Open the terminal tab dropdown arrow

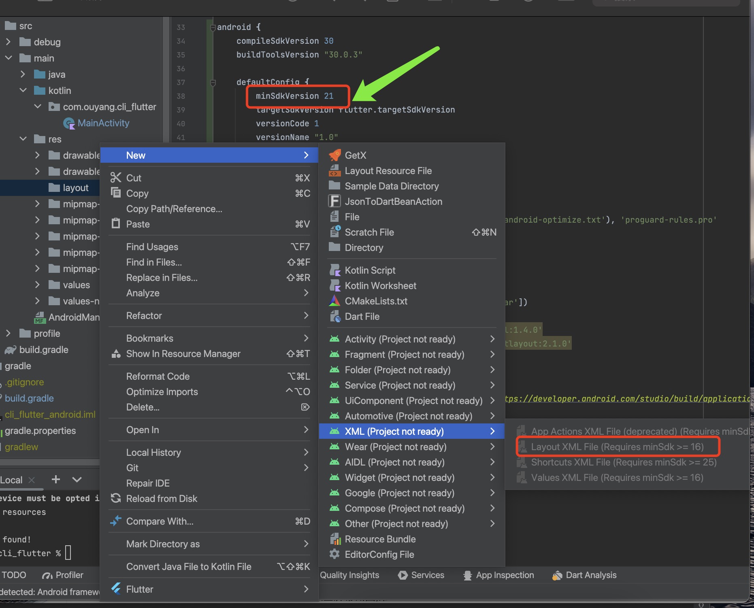(77, 480)
